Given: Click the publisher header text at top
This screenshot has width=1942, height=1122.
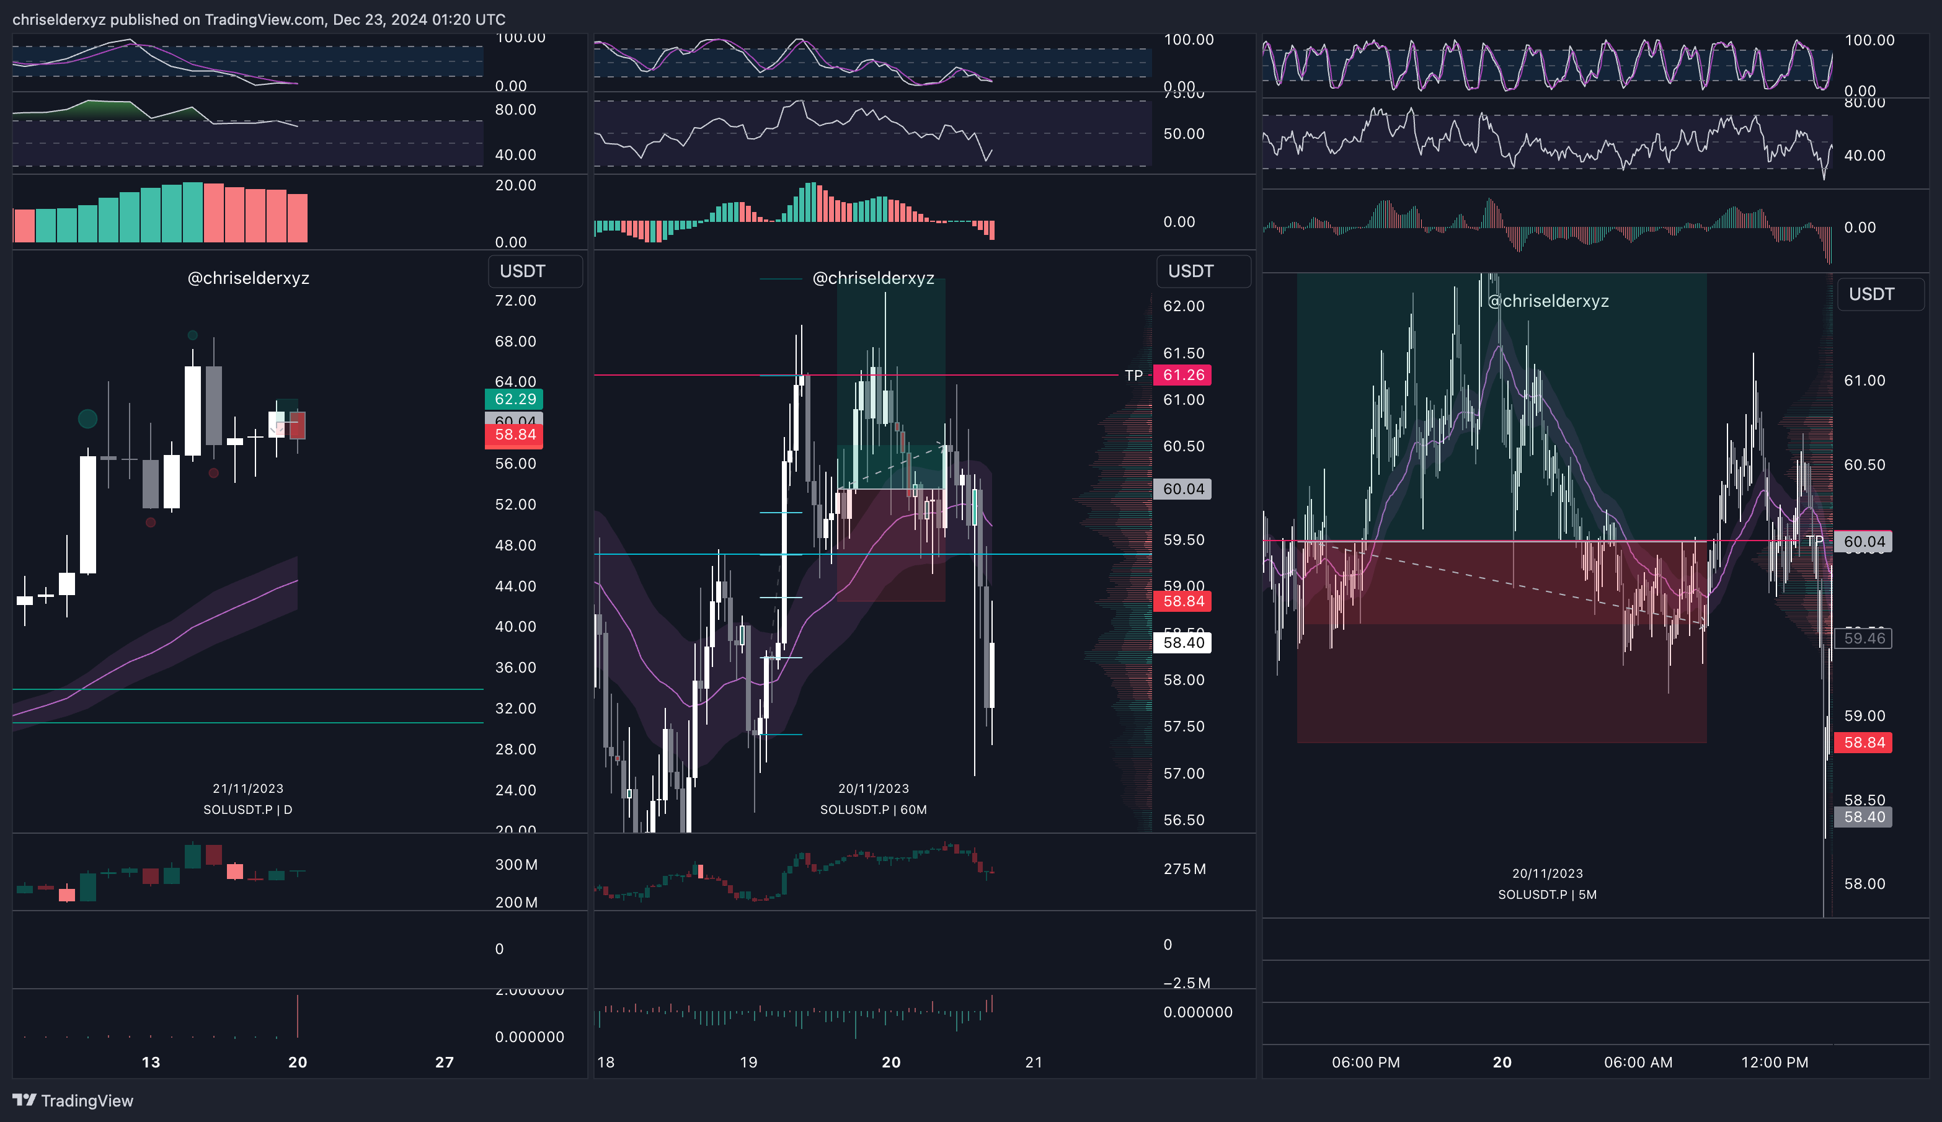Looking at the screenshot, I should tap(259, 19).
